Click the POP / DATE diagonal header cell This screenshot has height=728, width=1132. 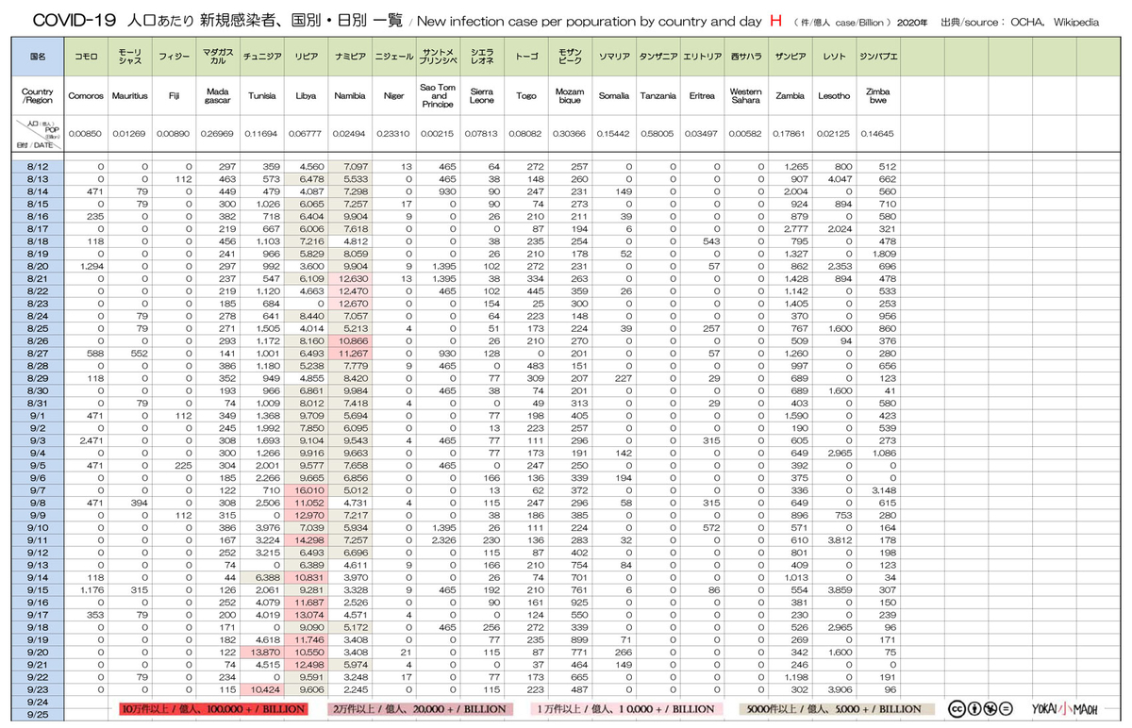pyautogui.click(x=39, y=134)
